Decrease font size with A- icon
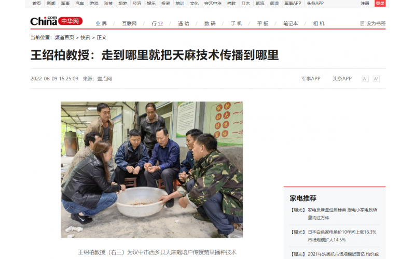 tap(365, 79)
